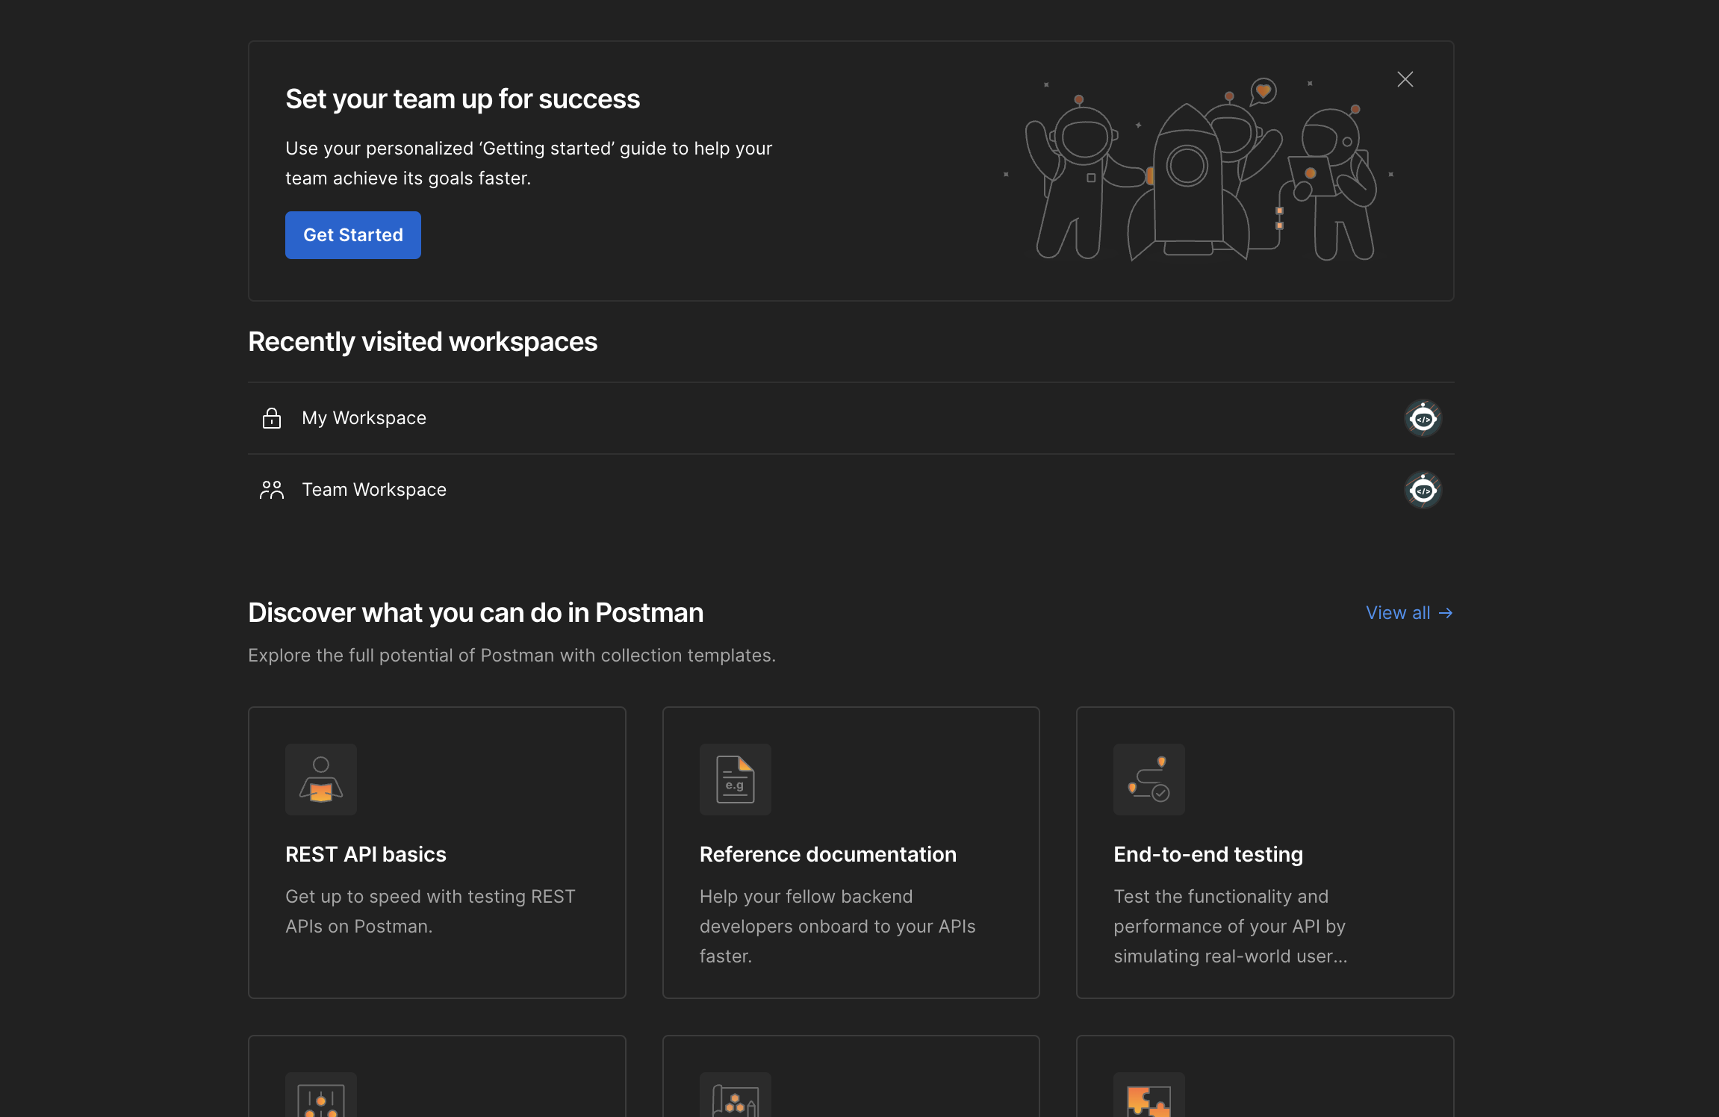Image resolution: width=1719 pixels, height=1117 pixels.
Task: Click the people icon beside Team Workspace
Action: (x=272, y=490)
